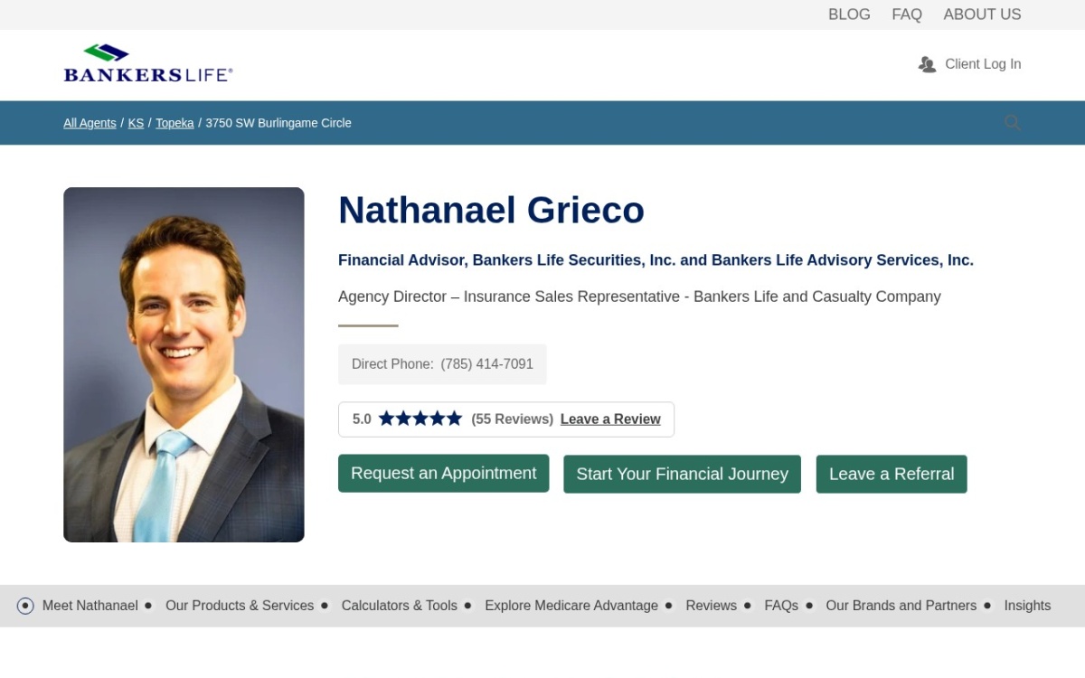This screenshot has height=678, width=1085.
Task: Click the Bankers Life logo
Action: [x=148, y=63]
